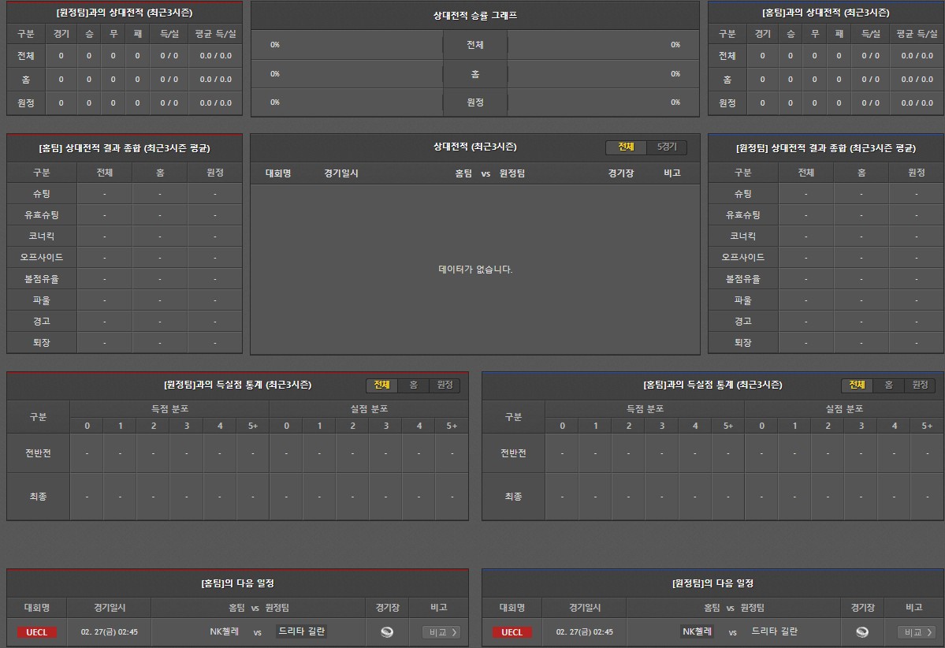The image size is (945, 648).
Task: Click 전체 label in win-rate graph
Action: [474, 45]
